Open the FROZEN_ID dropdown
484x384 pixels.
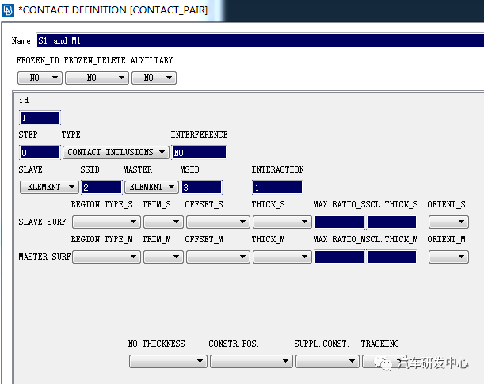coord(40,78)
